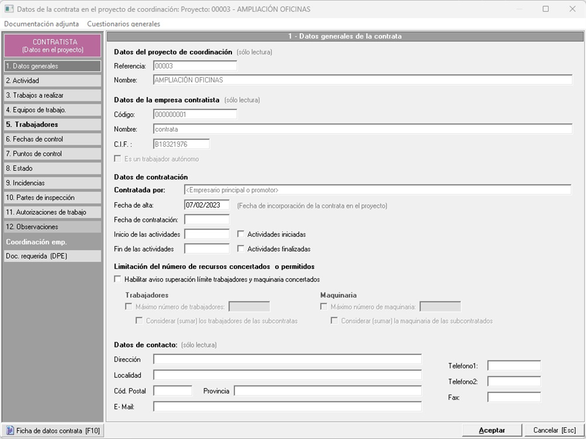Viewport: 586px width, 439px height.
Task: Open Doc. requerida (DPE) section
Action: tap(52, 256)
